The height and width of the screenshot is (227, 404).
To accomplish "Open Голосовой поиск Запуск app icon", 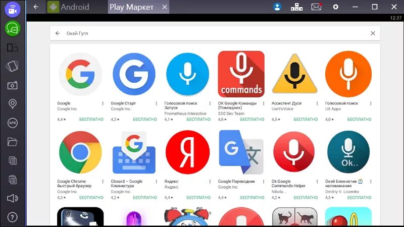I will [187, 74].
